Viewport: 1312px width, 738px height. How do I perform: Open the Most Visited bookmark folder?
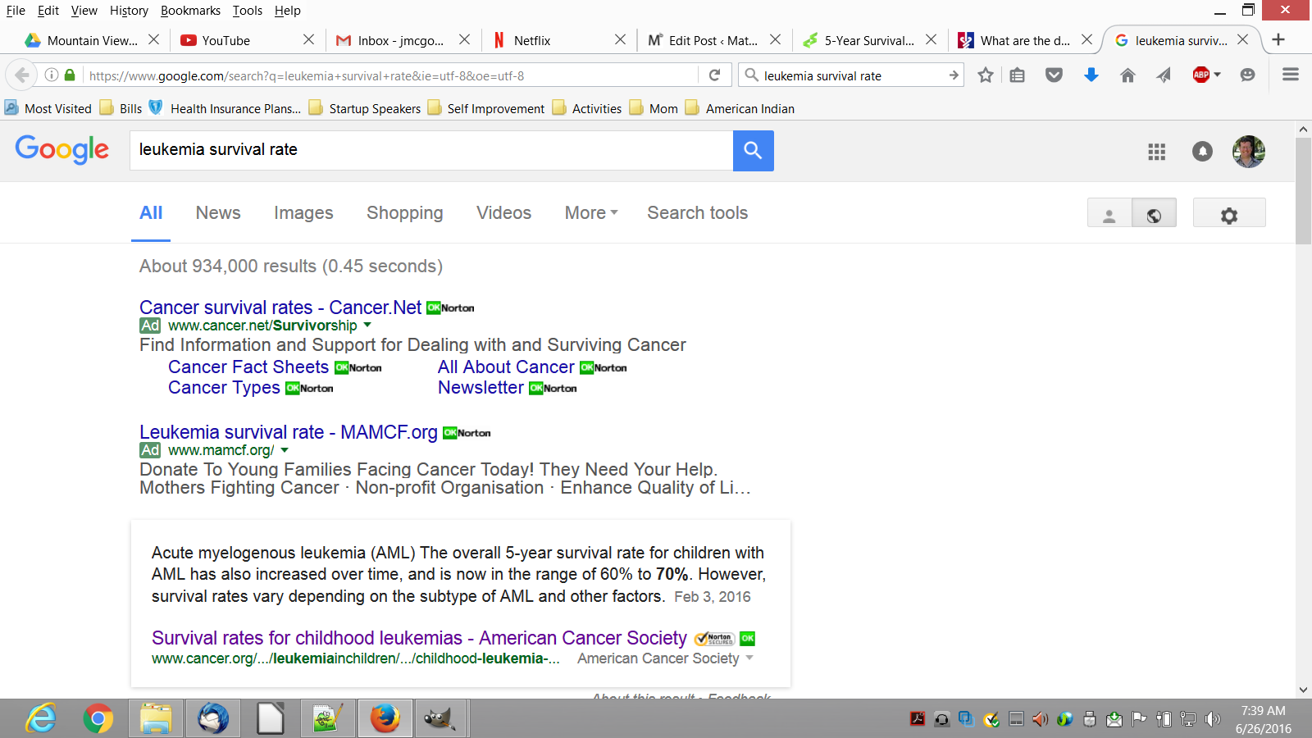(x=48, y=108)
